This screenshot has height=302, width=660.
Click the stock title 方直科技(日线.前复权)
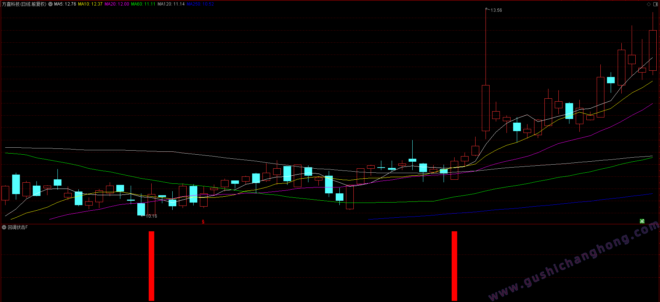pyautogui.click(x=24, y=4)
